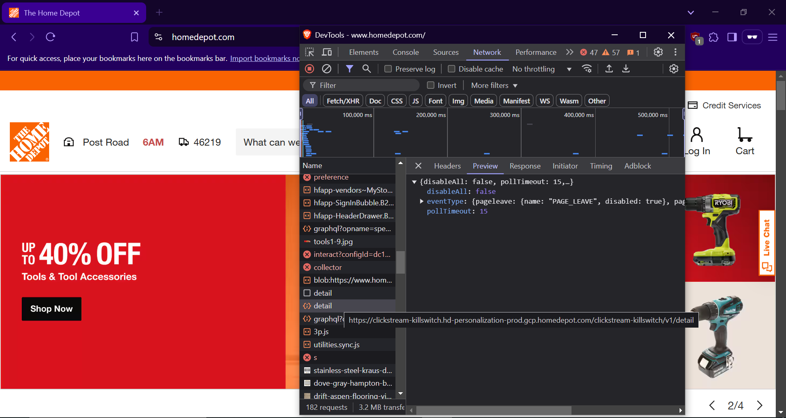Click the issues count 1 icon
Viewport: 786px width, 418px height.
click(633, 52)
